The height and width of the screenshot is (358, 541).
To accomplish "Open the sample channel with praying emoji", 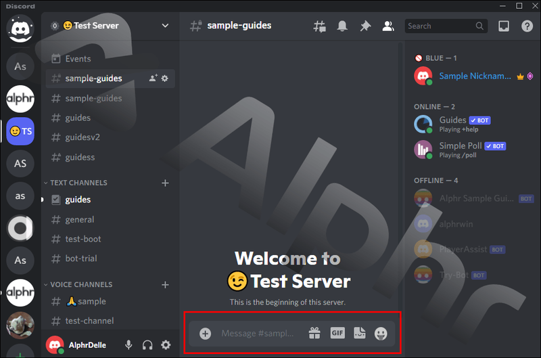I will pos(110,301).
